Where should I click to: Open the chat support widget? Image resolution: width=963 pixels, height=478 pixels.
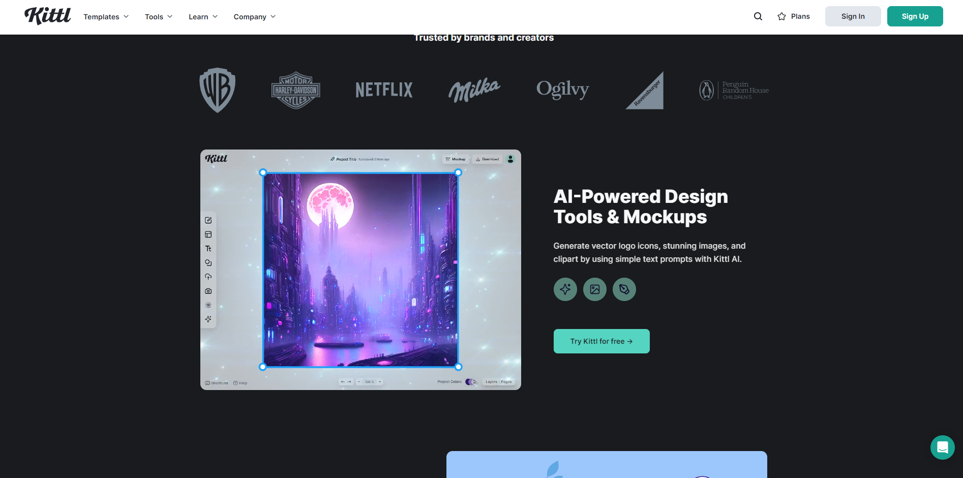click(942, 447)
